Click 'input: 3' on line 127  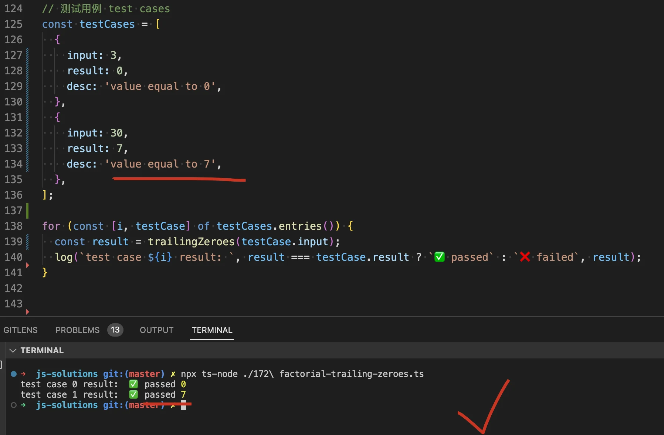(x=92, y=55)
